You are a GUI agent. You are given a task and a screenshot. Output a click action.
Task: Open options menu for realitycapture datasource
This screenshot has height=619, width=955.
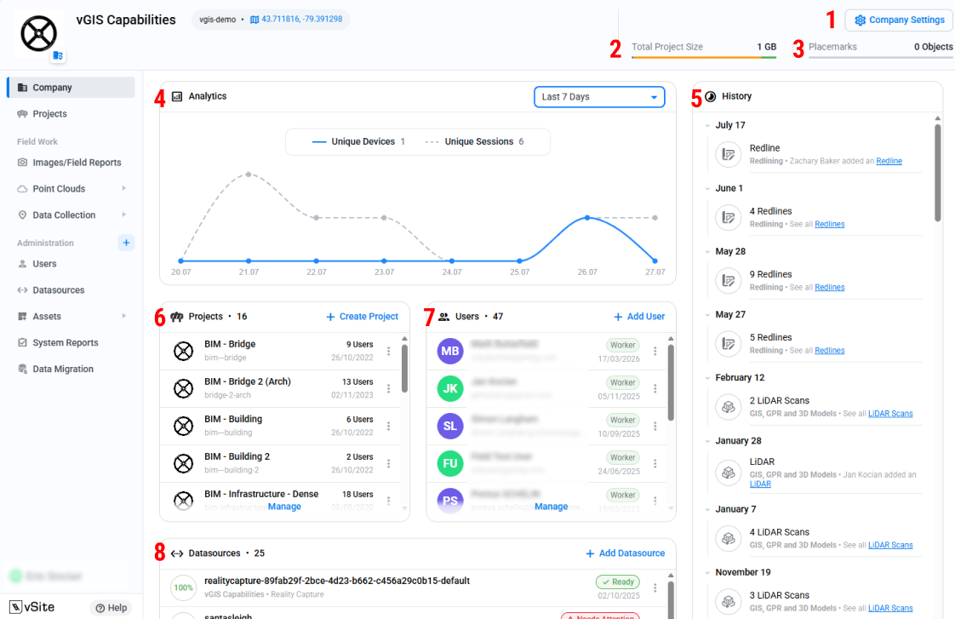click(x=655, y=588)
